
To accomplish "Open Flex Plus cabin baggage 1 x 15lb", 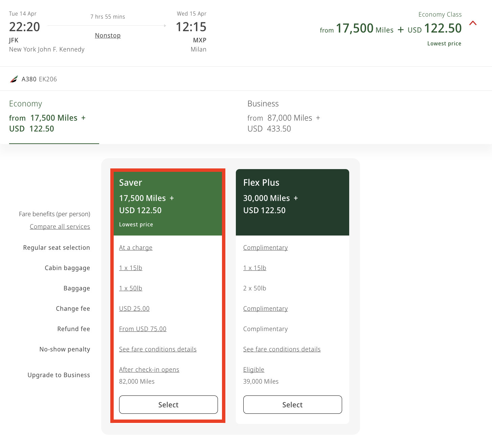I will [x=254, y=268].
